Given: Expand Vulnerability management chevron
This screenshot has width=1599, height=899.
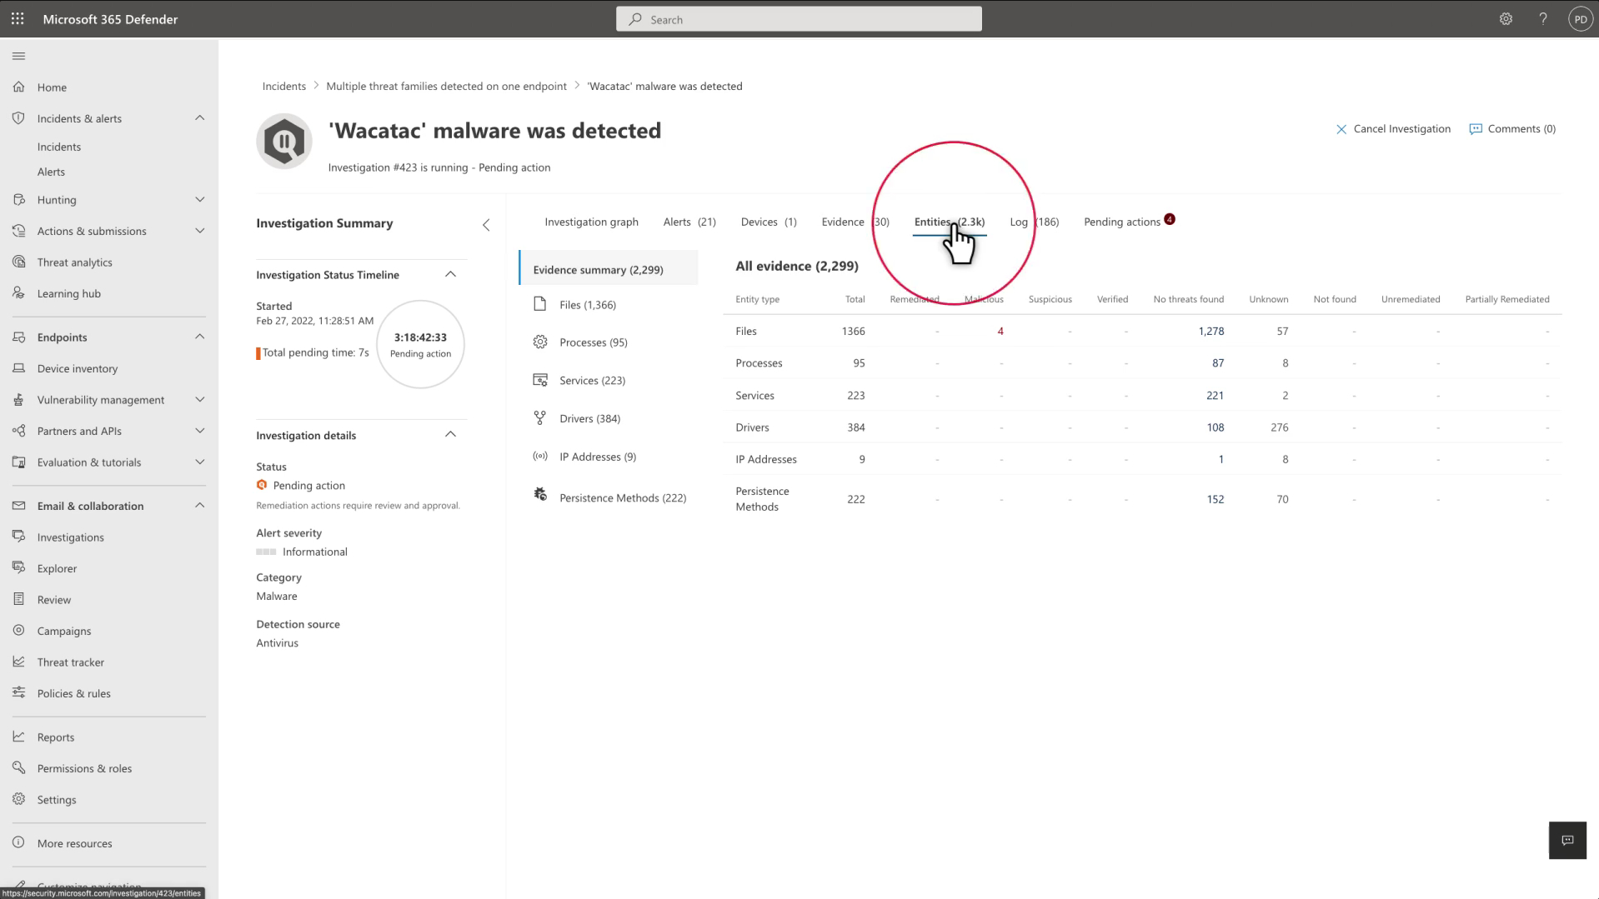Looking at the screenshot, I should point(200,400).
